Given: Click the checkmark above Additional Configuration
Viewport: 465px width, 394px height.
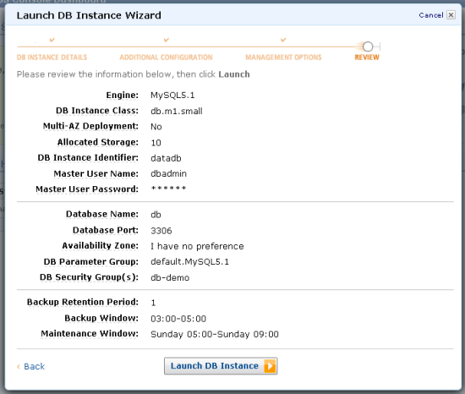Looking at the screenshot, I should pos(167,40).
